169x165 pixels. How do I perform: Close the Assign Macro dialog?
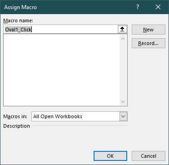[x=158, y=7]
